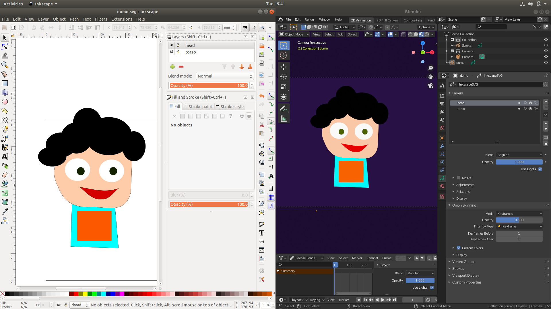Select Blender's Cursor tool
Viewport: 551px width, 309px height.
284,56
